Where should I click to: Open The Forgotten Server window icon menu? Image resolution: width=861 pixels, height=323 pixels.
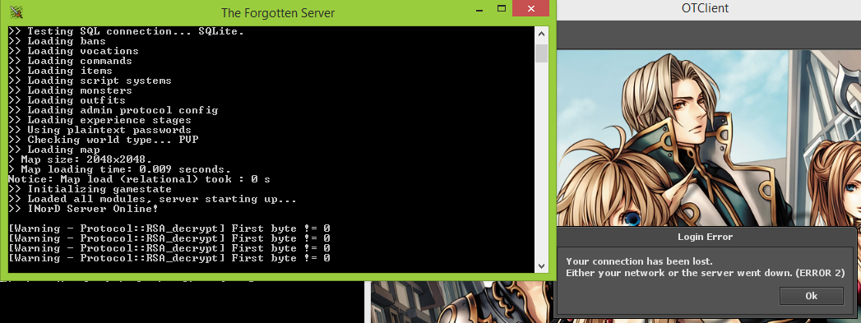click(17, 12)
